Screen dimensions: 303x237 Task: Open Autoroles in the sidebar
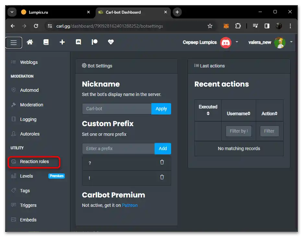(30, 134)
